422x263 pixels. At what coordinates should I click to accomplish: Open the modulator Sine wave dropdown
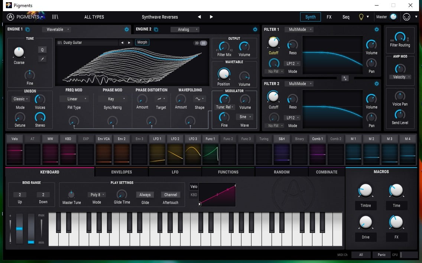tap(244, 117)
